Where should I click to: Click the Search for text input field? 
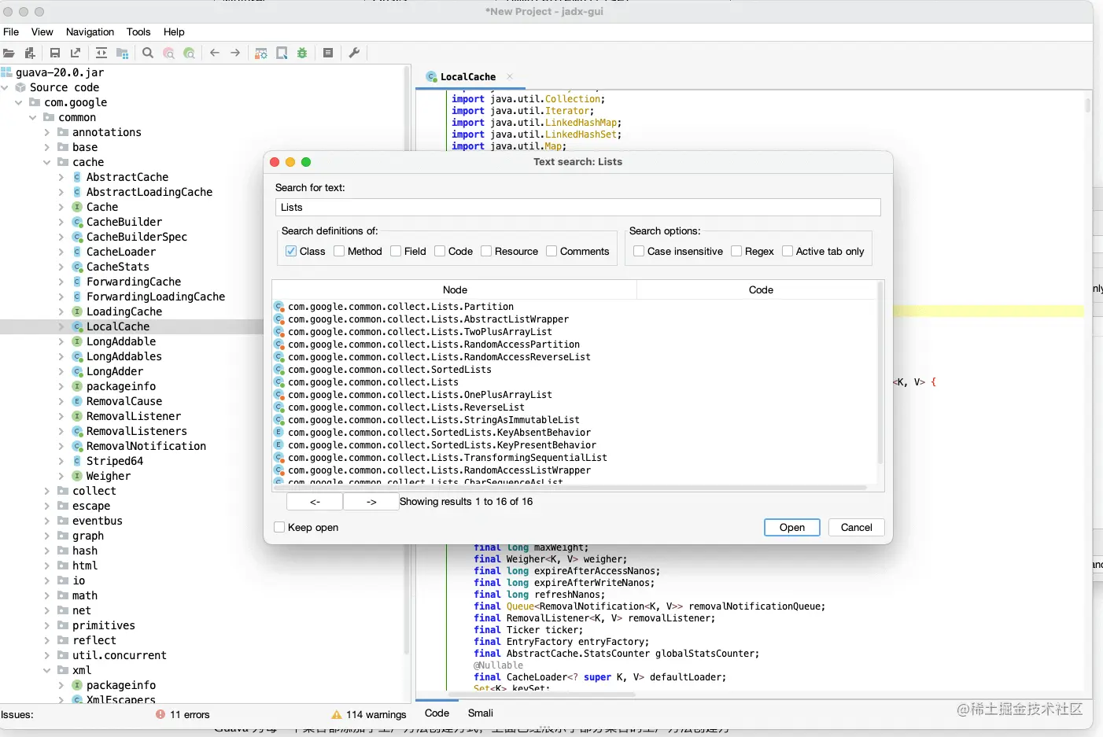point(578,207)
